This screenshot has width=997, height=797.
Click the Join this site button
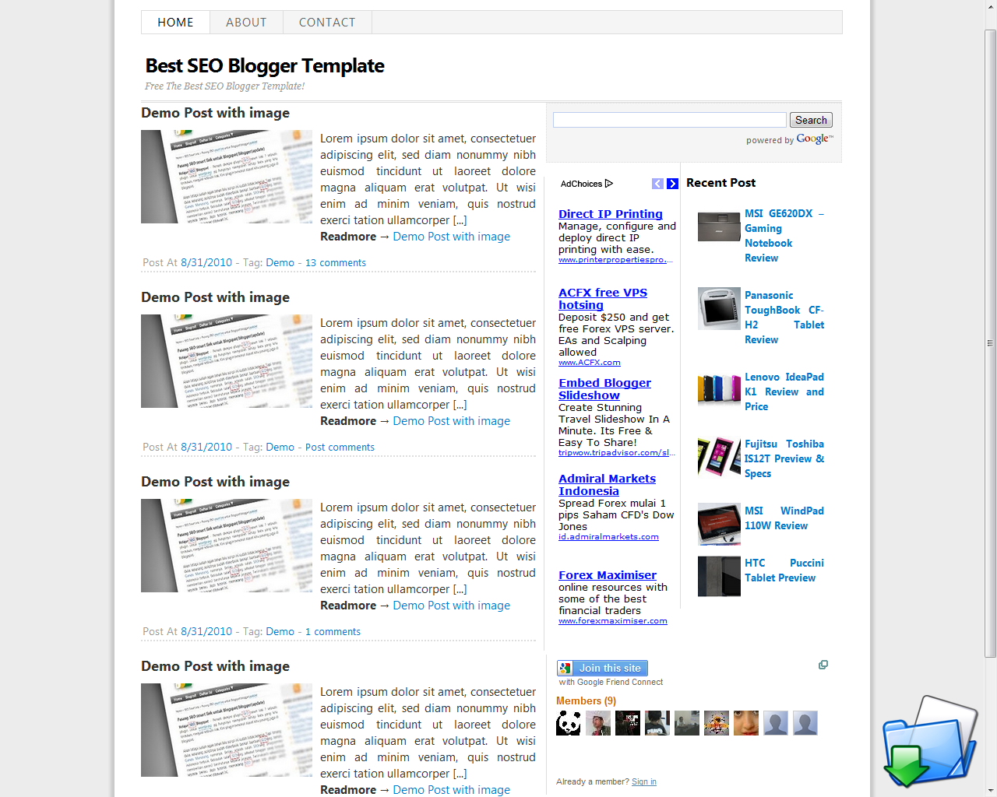pos(603,668)
